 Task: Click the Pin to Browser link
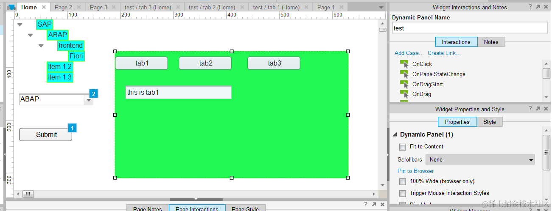[416, 171]
